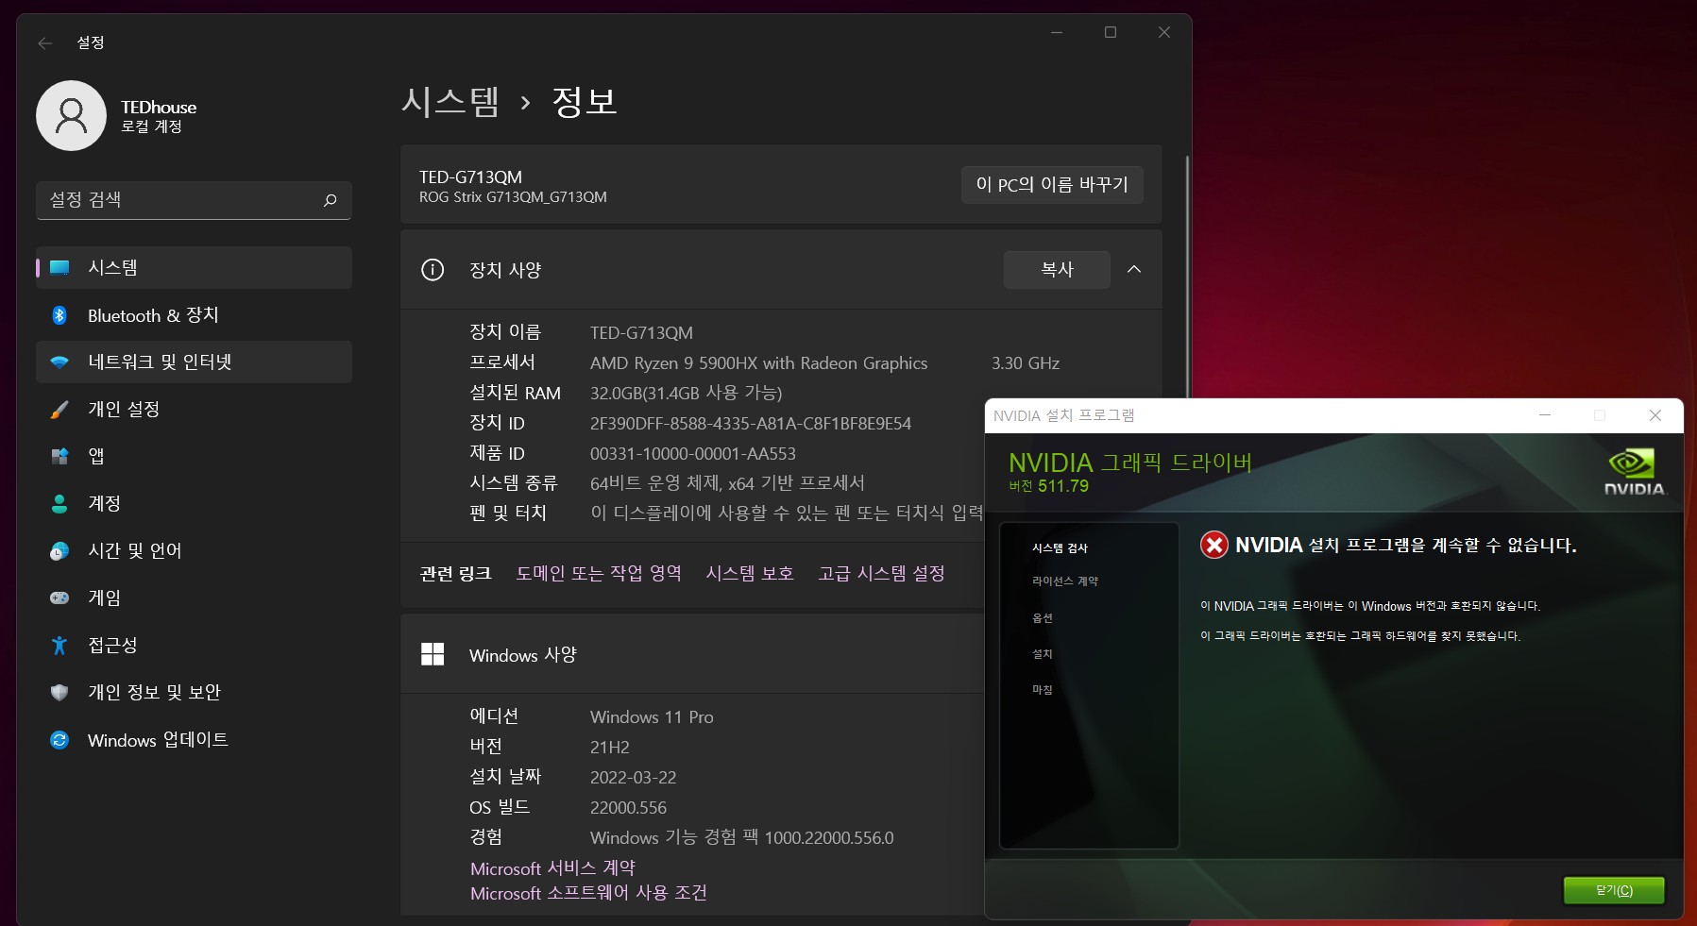Click the install date 2022-03-22

(x=633, y=778)
